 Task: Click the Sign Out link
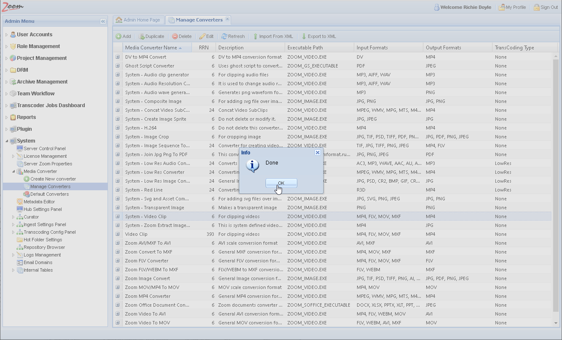tap(549, 7)
